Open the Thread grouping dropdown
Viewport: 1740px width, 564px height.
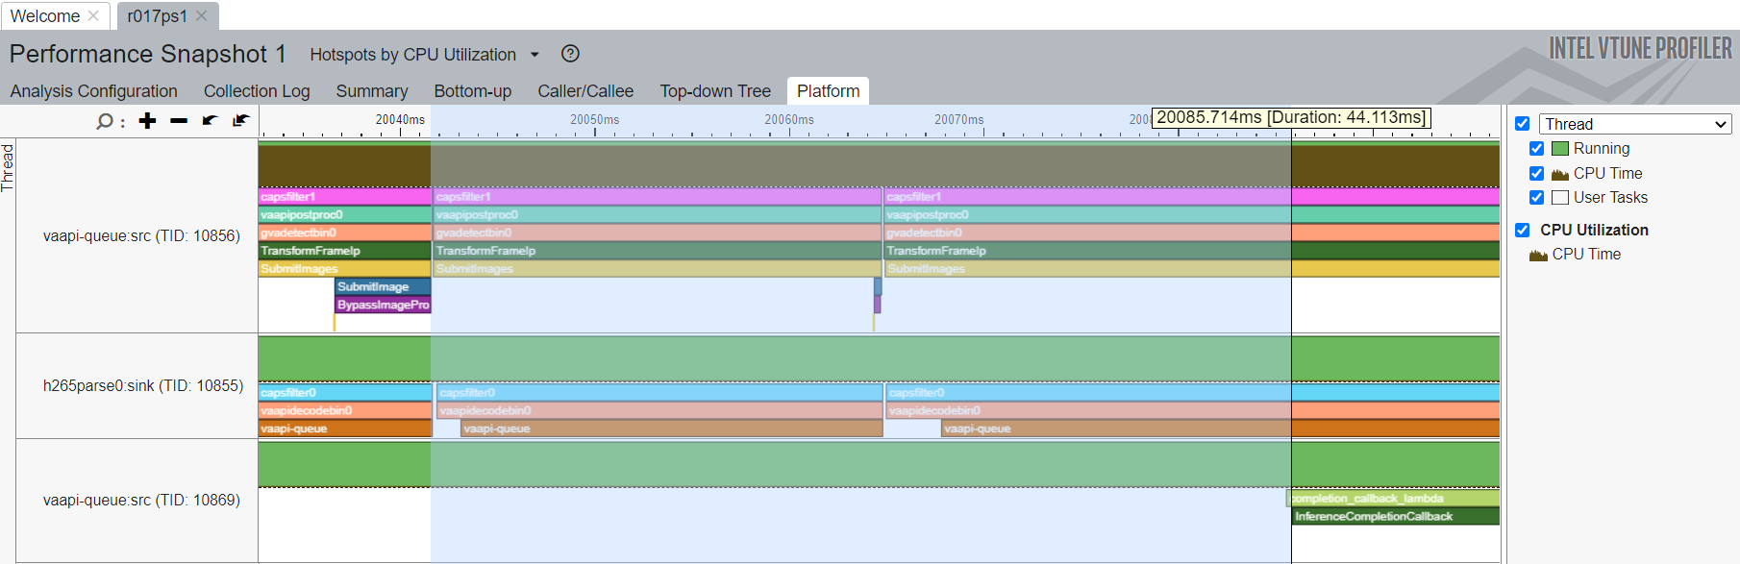pos(1634,124)
